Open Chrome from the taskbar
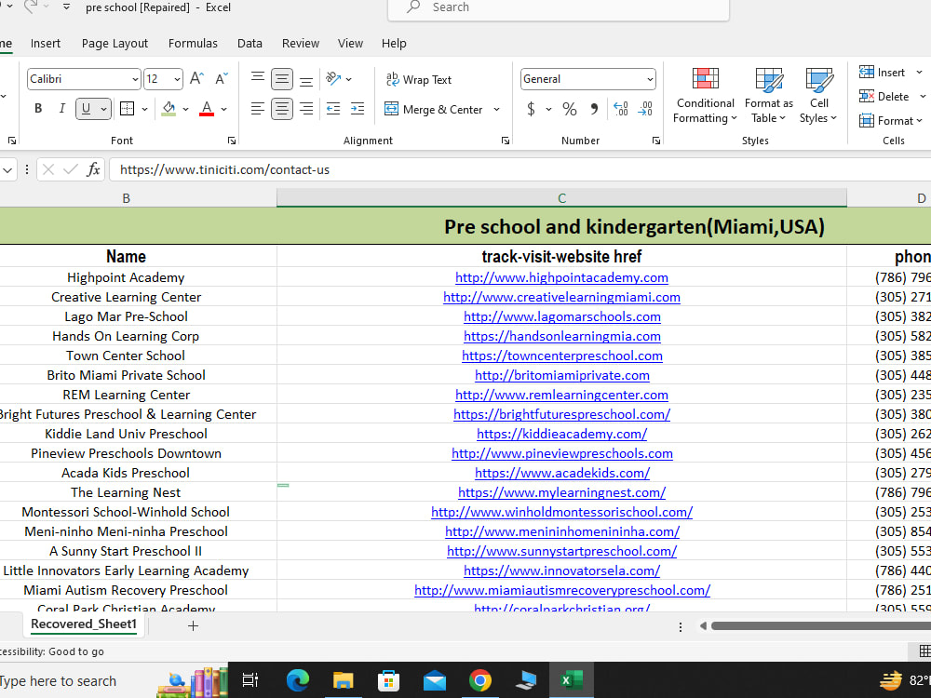The height and width of the screenshot is (698, 931). [479, 680]
